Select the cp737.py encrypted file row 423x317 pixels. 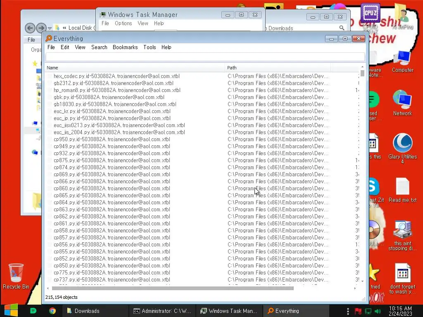click(x=202, y=279)
